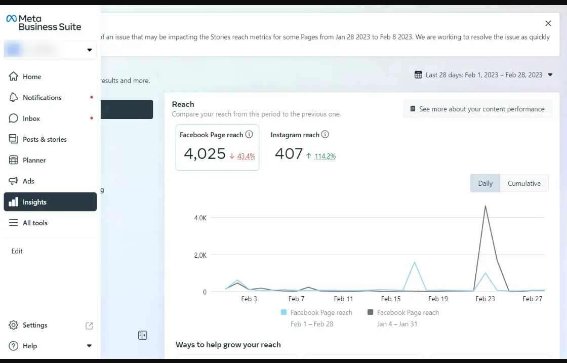Open the Last 28 days date range dropdown
Viewport: 567px width, 363px height.
(x=483, y=75)
